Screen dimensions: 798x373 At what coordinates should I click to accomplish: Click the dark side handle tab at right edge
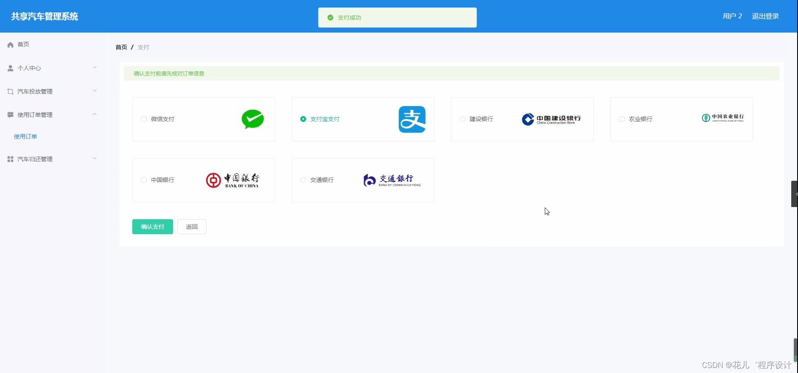coord(795,194)
